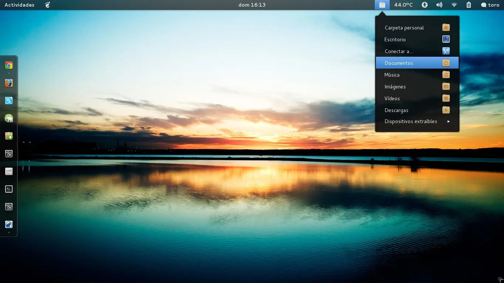Open Skype from the dock
The width and height of the screenshot is (504, 283).
9,101
